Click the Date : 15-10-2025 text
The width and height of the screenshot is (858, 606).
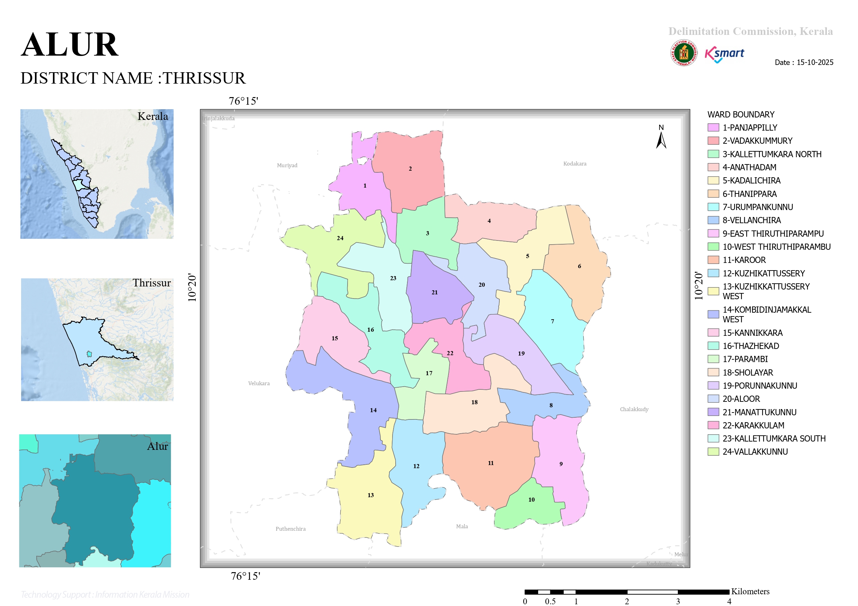(804, 62)
